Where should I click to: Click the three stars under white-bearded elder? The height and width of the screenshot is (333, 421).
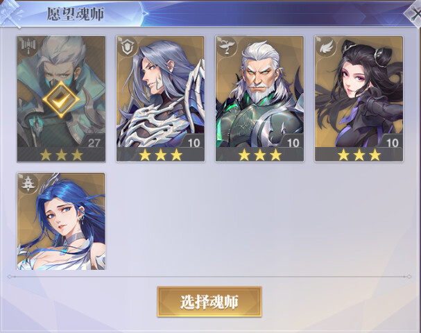pyautogui.click(x=260, y=155)
